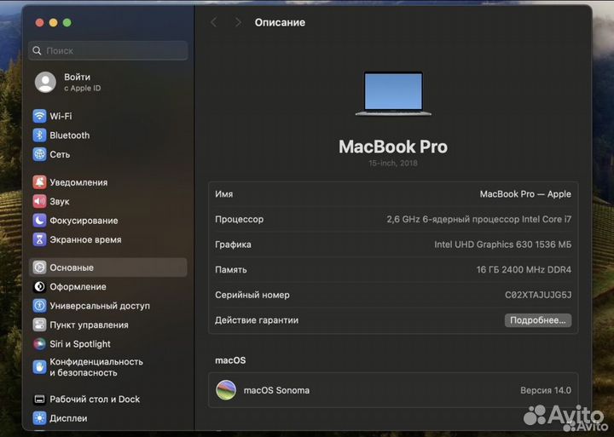Screen dimensions: 614x437
Task: Click the Процессор label
Action: coord(240,220)
